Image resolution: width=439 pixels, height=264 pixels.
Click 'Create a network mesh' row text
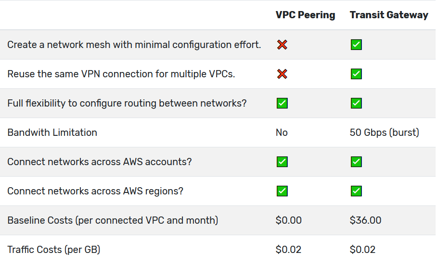pyautogui.click(x=134, y=45)
